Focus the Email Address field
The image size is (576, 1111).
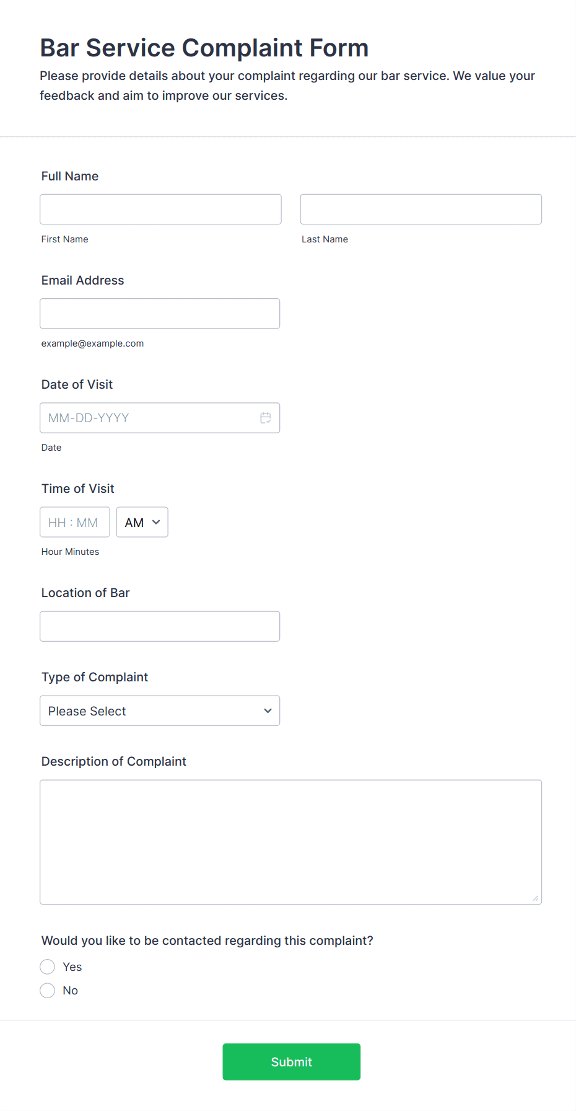(160, 313)
